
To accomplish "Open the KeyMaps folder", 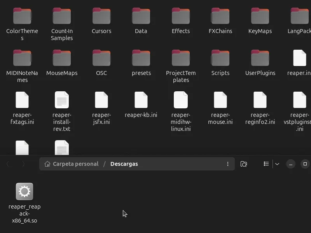I will 260,16.
